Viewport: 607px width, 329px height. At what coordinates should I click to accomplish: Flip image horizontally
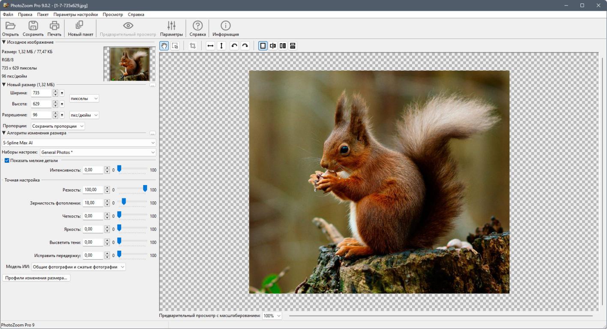coord(210,46)
